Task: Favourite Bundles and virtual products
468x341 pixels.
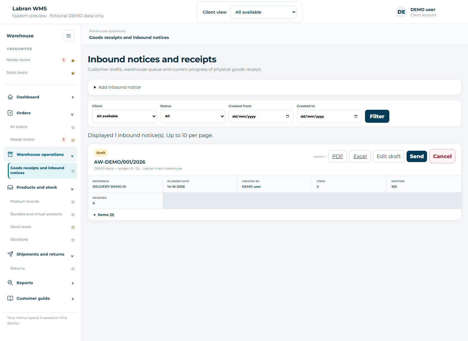Action: click(73, 215)
